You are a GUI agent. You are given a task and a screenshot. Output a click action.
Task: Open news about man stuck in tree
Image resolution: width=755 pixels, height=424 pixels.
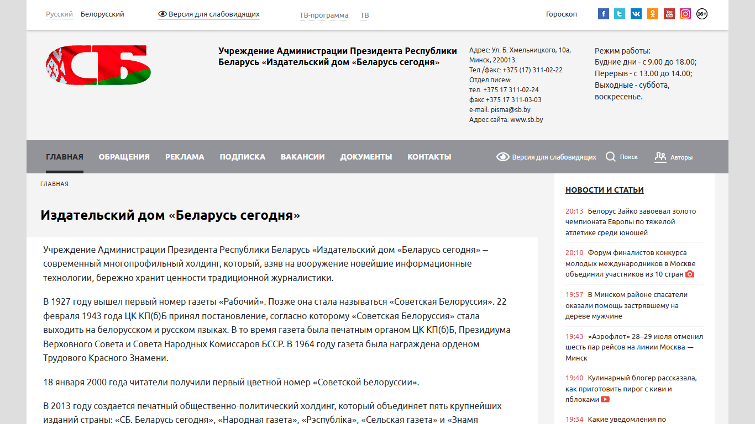tap(626, 305)
